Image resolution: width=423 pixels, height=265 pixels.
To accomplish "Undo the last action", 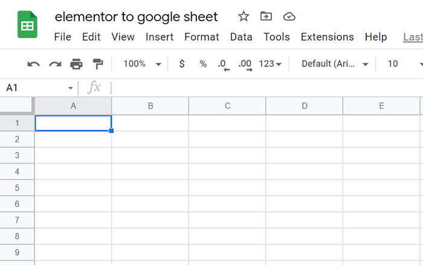I will [x=33, y=64].
